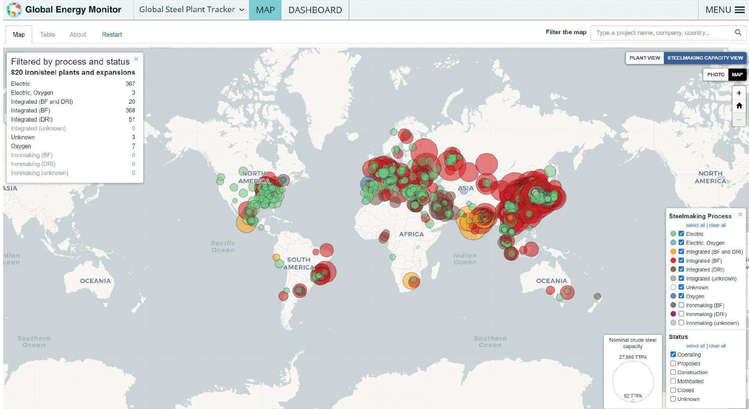Check the Mothballed status checkbox

(x=673, y=381)
